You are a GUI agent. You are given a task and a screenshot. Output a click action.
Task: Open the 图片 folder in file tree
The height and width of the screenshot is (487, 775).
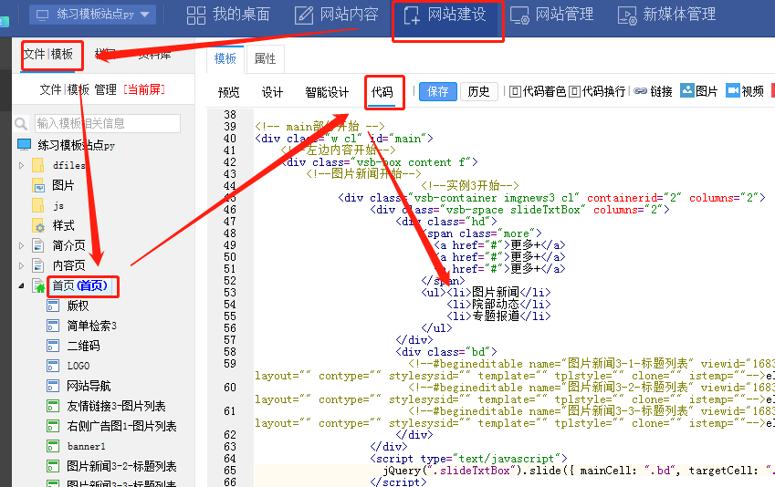click(38, 185)
